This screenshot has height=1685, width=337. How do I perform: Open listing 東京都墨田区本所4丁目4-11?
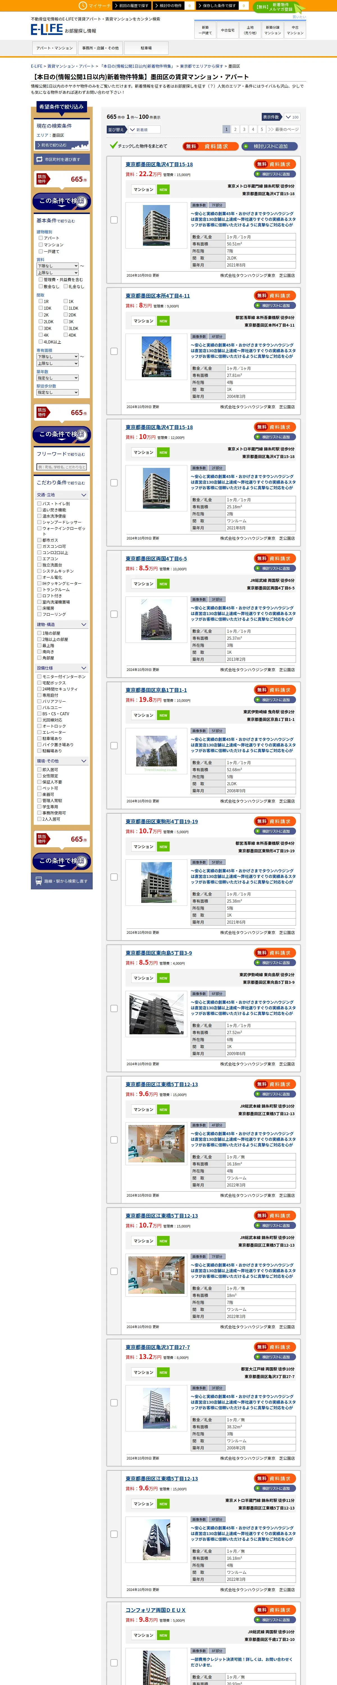click(158, 296)
